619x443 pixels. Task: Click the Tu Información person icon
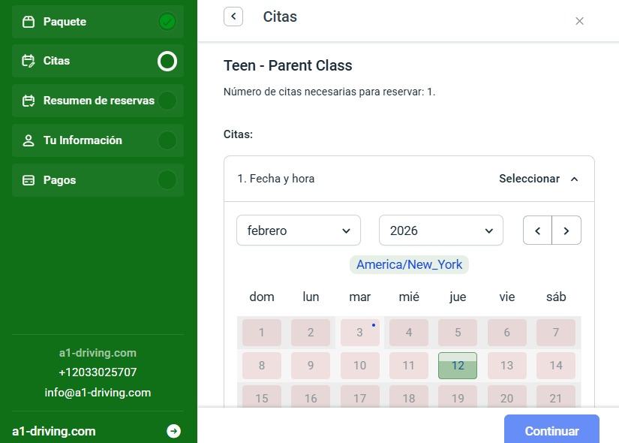click(x=29, y=140)
